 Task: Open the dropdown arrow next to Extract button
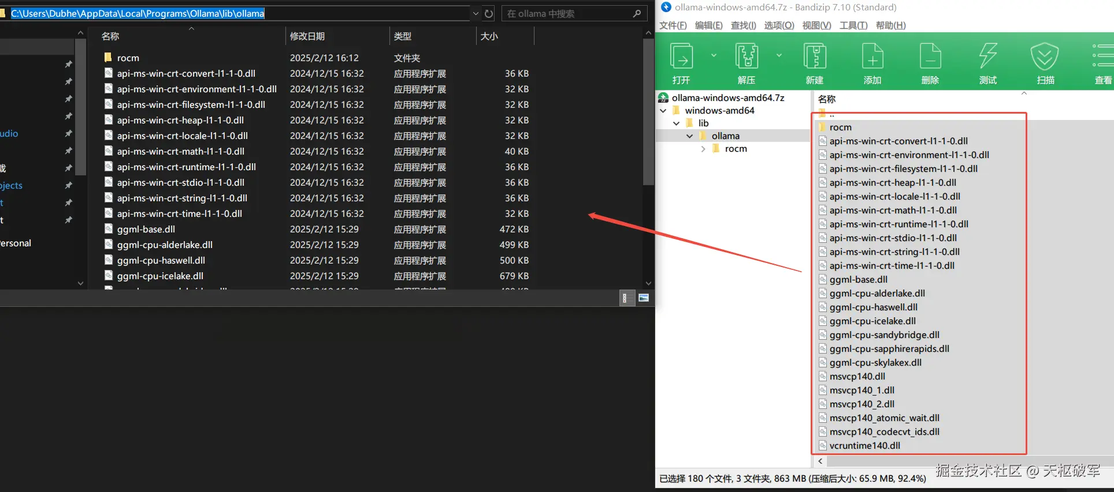pos(779,55)
